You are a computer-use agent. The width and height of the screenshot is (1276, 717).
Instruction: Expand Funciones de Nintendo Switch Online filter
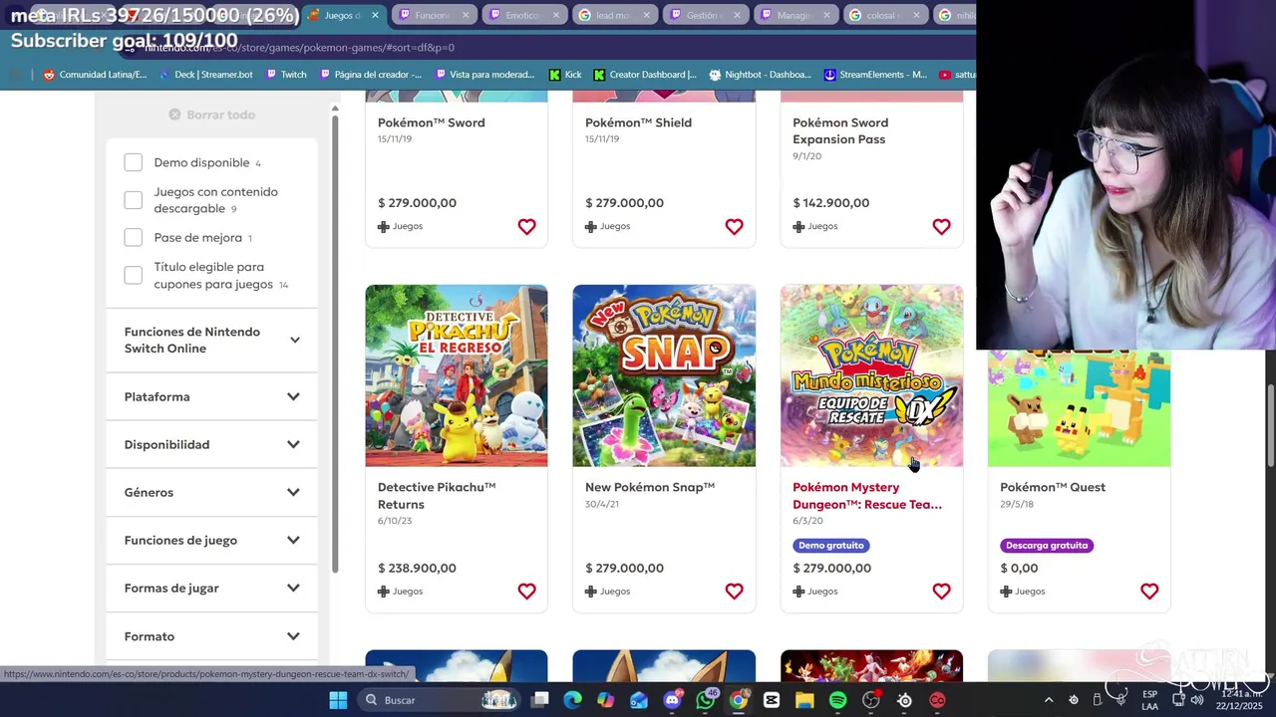pos(211,340)
